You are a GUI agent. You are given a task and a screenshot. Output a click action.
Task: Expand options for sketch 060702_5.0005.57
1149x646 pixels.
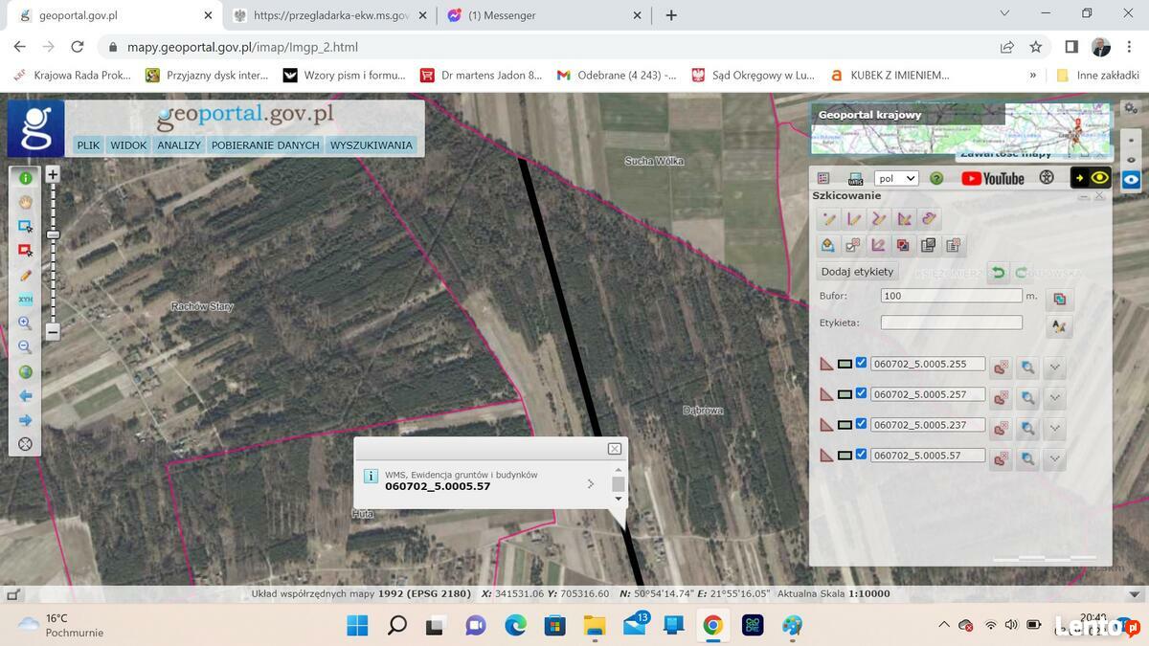click(x=1054, y=458)
